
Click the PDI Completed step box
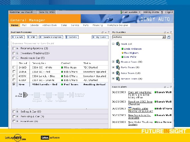click(61, 95)
